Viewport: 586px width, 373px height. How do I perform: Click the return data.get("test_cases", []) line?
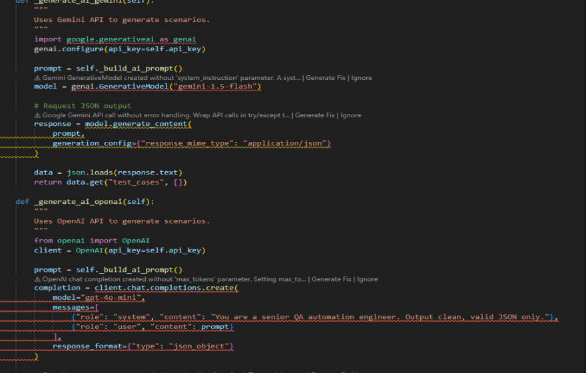[x=111, y=182]
